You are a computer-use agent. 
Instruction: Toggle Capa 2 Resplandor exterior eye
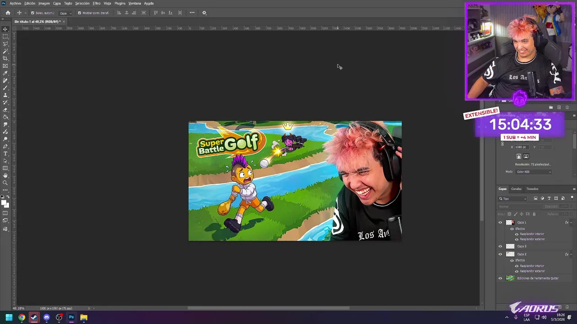(x=517, y=271)
